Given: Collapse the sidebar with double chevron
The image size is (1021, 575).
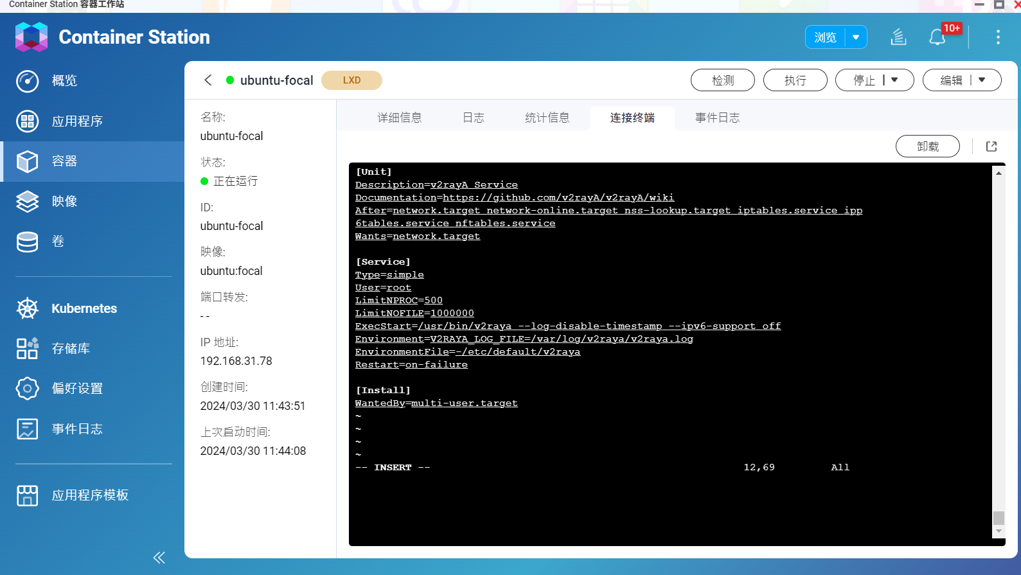Looking at the screenshot, I should pos(159,557).
